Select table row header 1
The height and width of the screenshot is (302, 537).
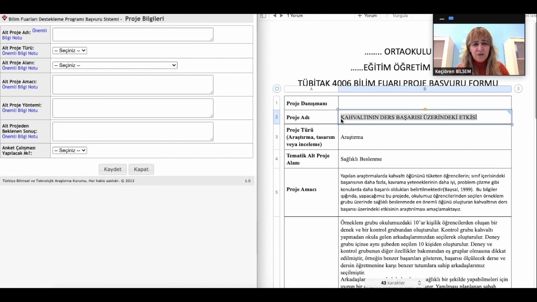[x=276, y=103]
